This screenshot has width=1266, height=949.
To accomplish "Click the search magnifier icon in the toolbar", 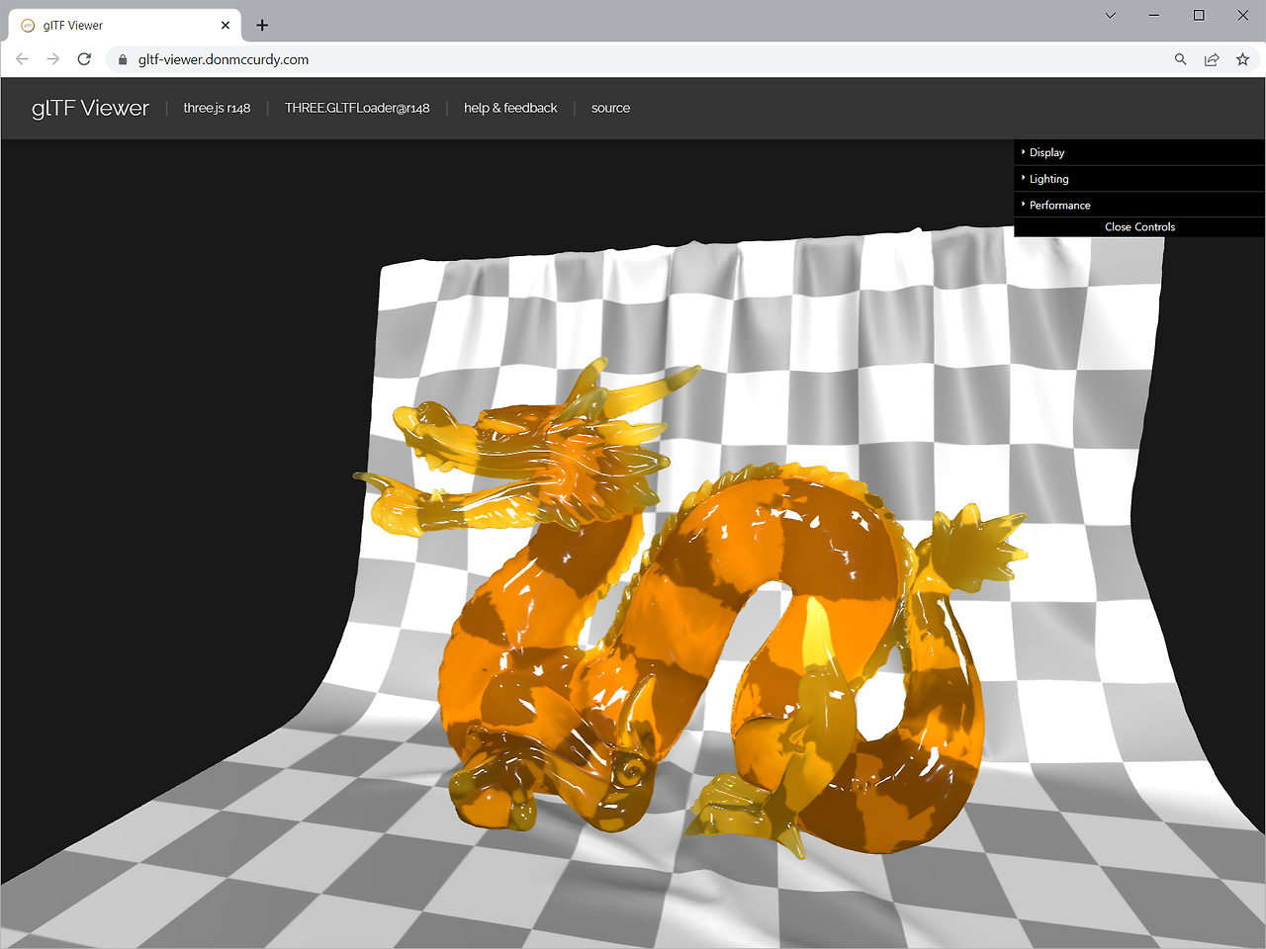I will pos(1180,59).
